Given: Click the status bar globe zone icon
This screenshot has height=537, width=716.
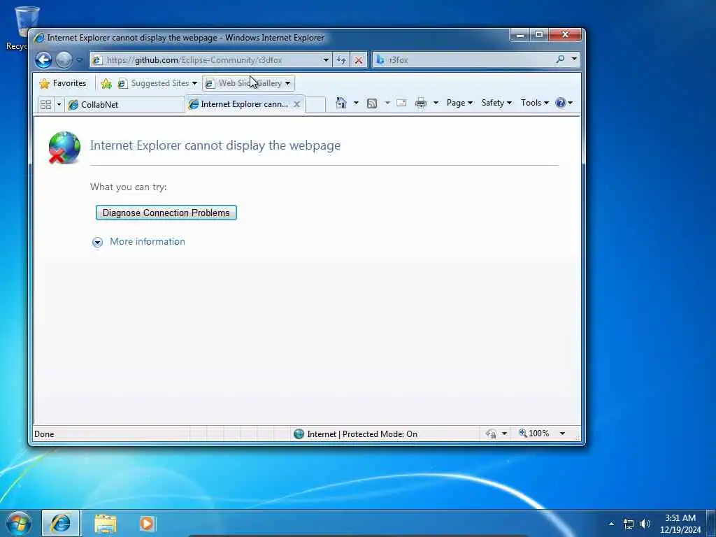Looking at the screenshot, I should click(299, 434).
